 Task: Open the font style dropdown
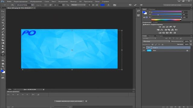[46, 5]
